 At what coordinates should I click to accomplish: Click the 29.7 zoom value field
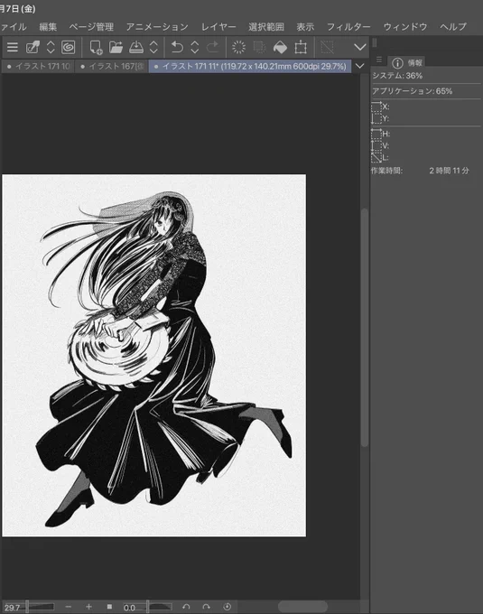click(x=14, y=608)
